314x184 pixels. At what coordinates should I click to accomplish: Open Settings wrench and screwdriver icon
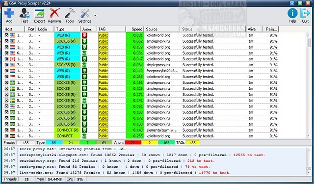click(85, 13)
